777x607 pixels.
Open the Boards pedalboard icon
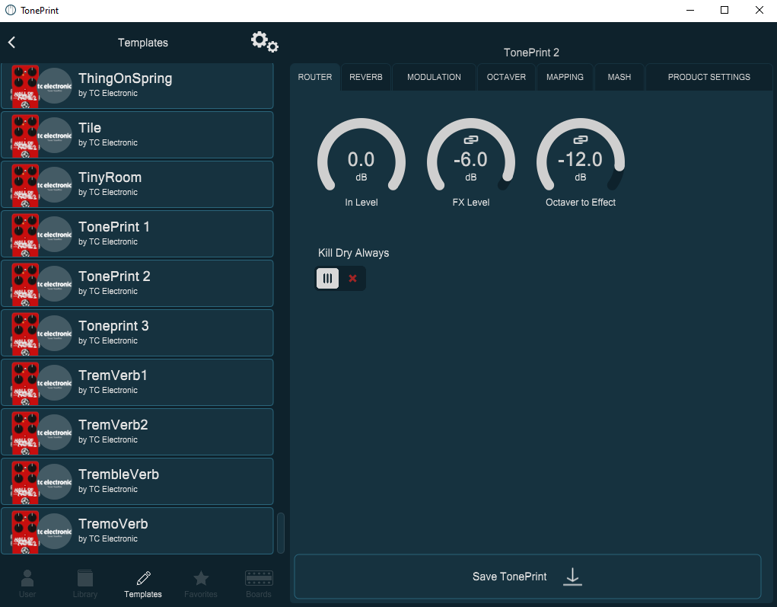click(x=259, y=578)
